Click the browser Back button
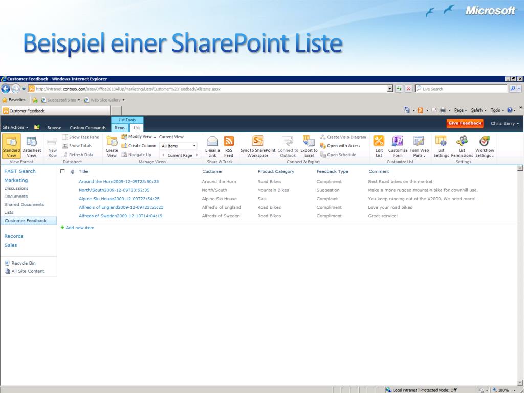 6,89
